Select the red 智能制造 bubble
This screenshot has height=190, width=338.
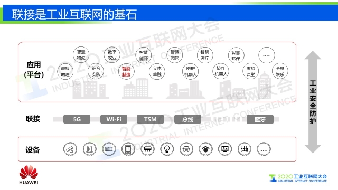pos(126,72)
